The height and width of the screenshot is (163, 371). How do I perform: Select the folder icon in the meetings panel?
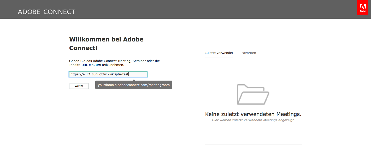click(253, 94)
